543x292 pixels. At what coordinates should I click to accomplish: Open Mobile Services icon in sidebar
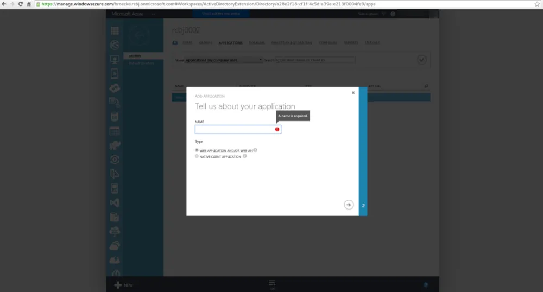(115, 74)
